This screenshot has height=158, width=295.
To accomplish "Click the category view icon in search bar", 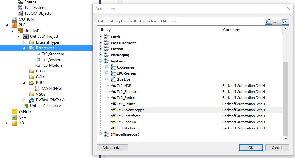I will tap(268, 21).
